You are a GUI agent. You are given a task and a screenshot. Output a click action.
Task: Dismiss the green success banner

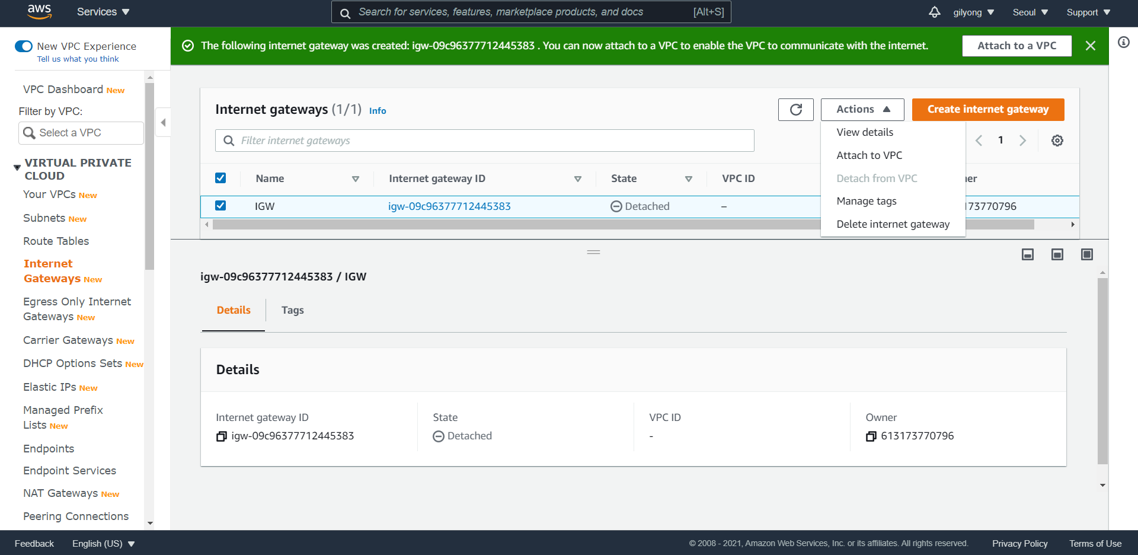click(x=1090, y=46)
